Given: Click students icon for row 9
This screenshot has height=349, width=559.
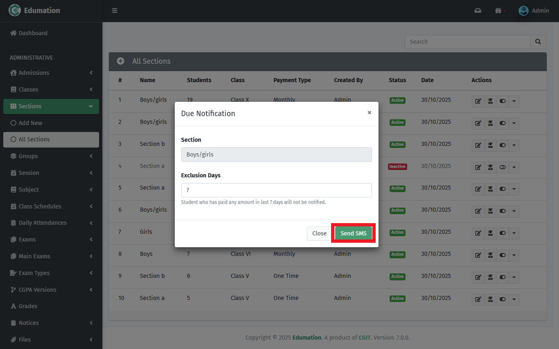Looking at the screenshot, I should [490, 277].
